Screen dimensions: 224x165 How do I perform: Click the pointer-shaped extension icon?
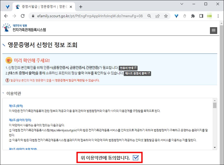point(185,16)
